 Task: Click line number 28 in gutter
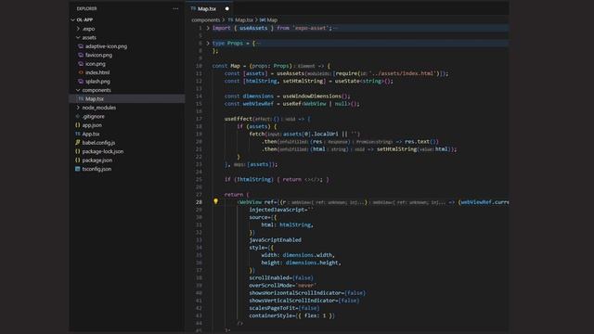pyautogui.click(x=199, y=202)
